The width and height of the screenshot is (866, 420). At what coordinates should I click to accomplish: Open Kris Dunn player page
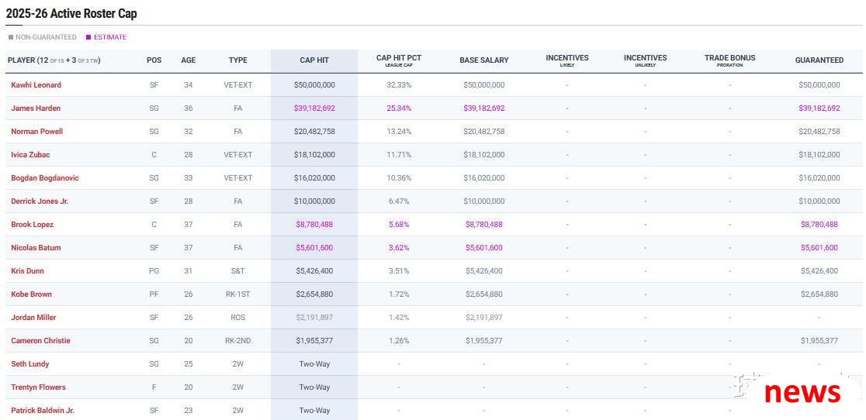coord(28,270)
